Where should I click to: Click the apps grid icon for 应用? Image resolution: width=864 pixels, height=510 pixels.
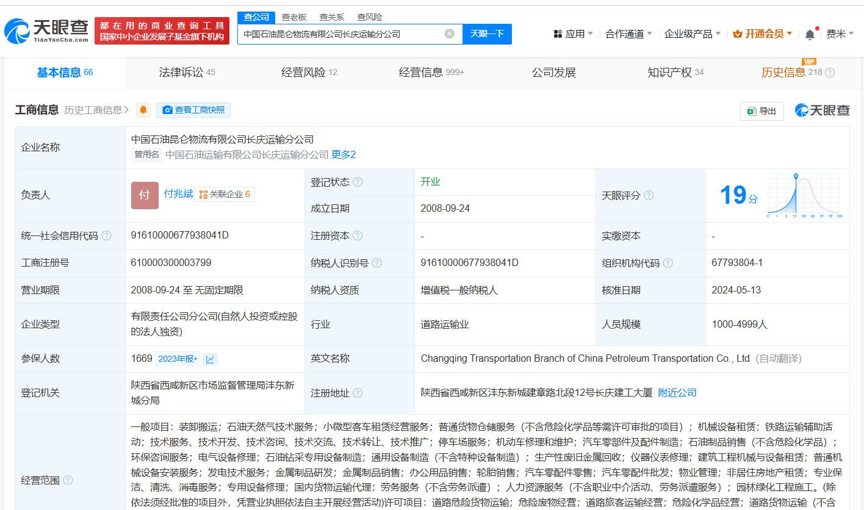point(558,34)
